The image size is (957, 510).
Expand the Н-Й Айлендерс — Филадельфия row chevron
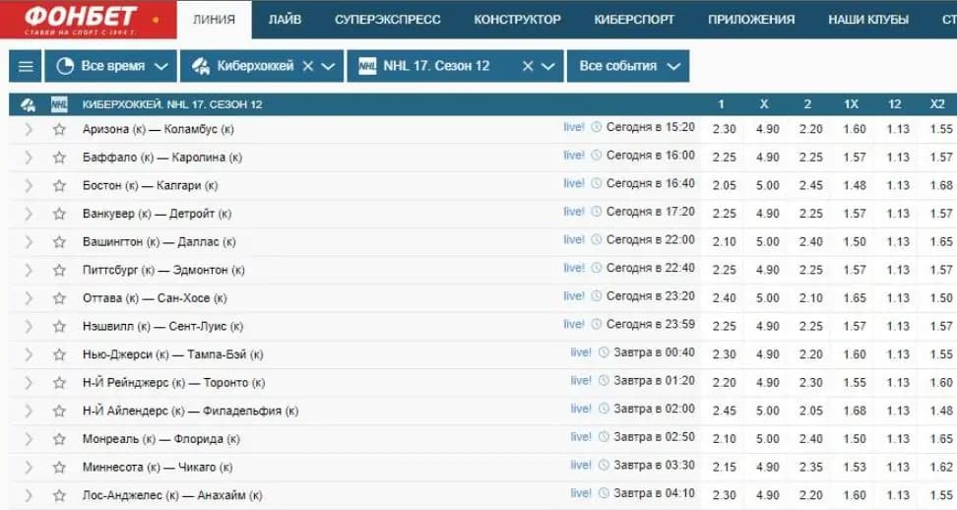pos(29,411)
